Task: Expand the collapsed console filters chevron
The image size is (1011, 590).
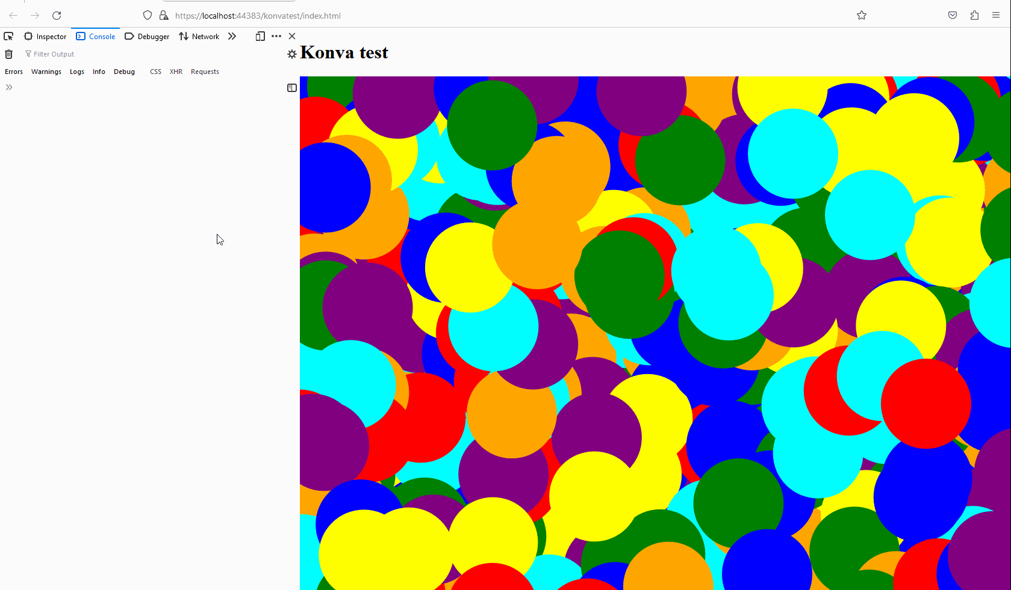Action: (9, 87)
